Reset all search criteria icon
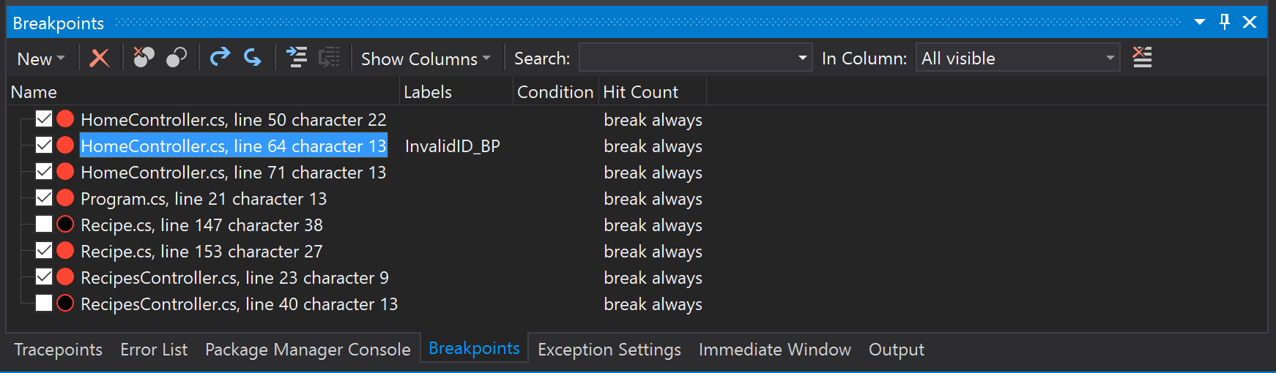This screenshot has width=1276, height=373. 1142,58
